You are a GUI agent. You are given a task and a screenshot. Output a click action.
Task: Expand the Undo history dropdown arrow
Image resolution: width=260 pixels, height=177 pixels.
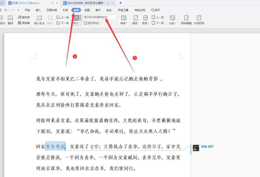(x=8, y=10)
